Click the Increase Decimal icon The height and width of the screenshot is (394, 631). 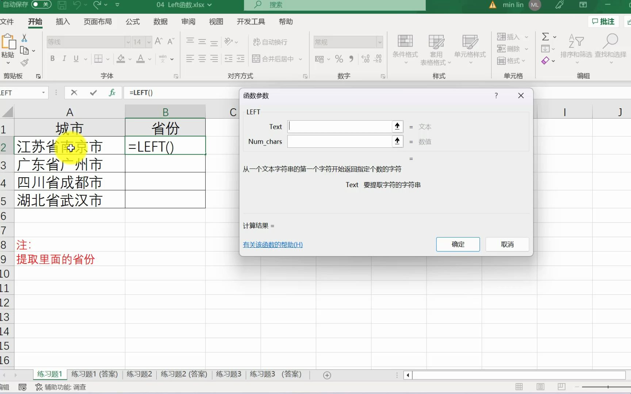click(x=365, y=59)
